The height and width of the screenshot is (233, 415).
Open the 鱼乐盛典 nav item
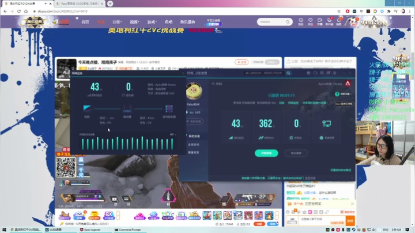point(188,22)
